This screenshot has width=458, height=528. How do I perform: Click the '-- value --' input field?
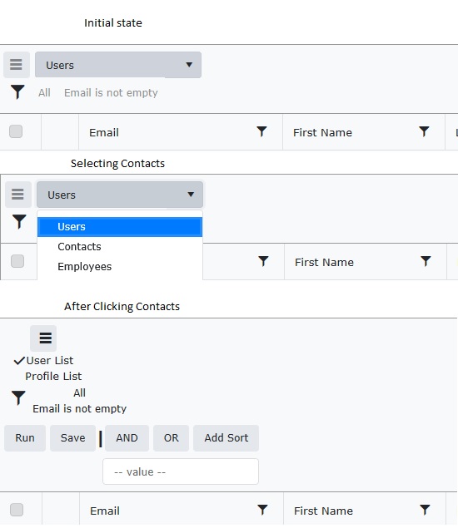click(181, 471)
